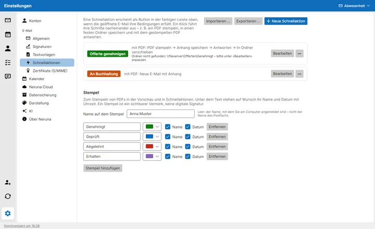Click the pen icon beside Signaturen
375x229 pixels.
[x=28, y=46]
